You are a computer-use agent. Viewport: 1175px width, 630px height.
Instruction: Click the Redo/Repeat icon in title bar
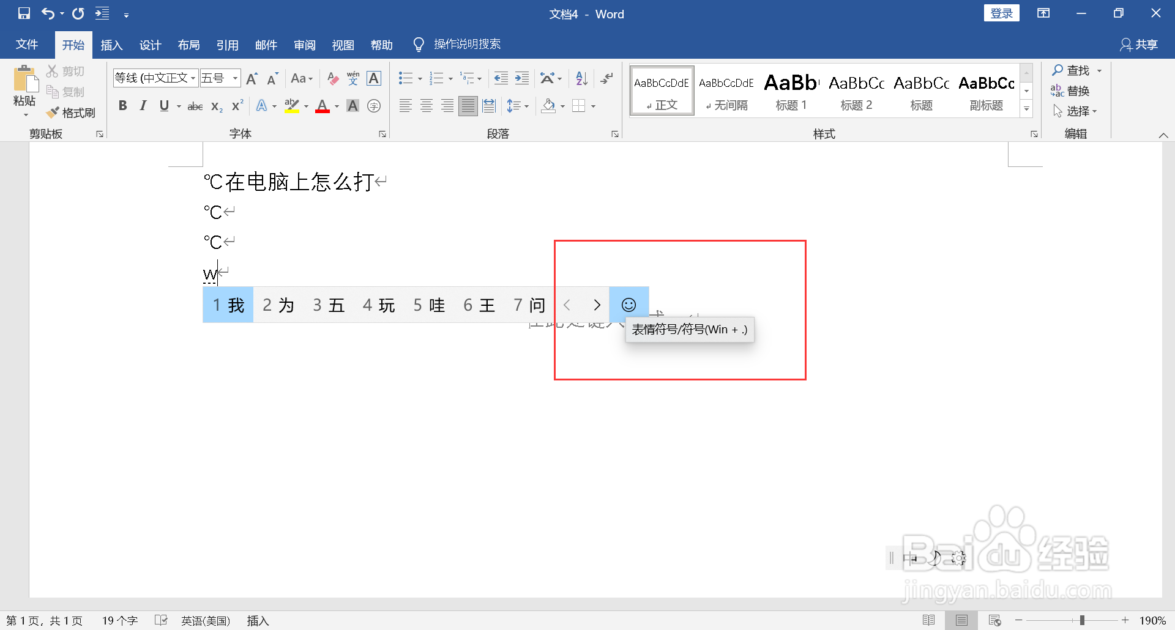pyautogui.click(x=78, y=13)
